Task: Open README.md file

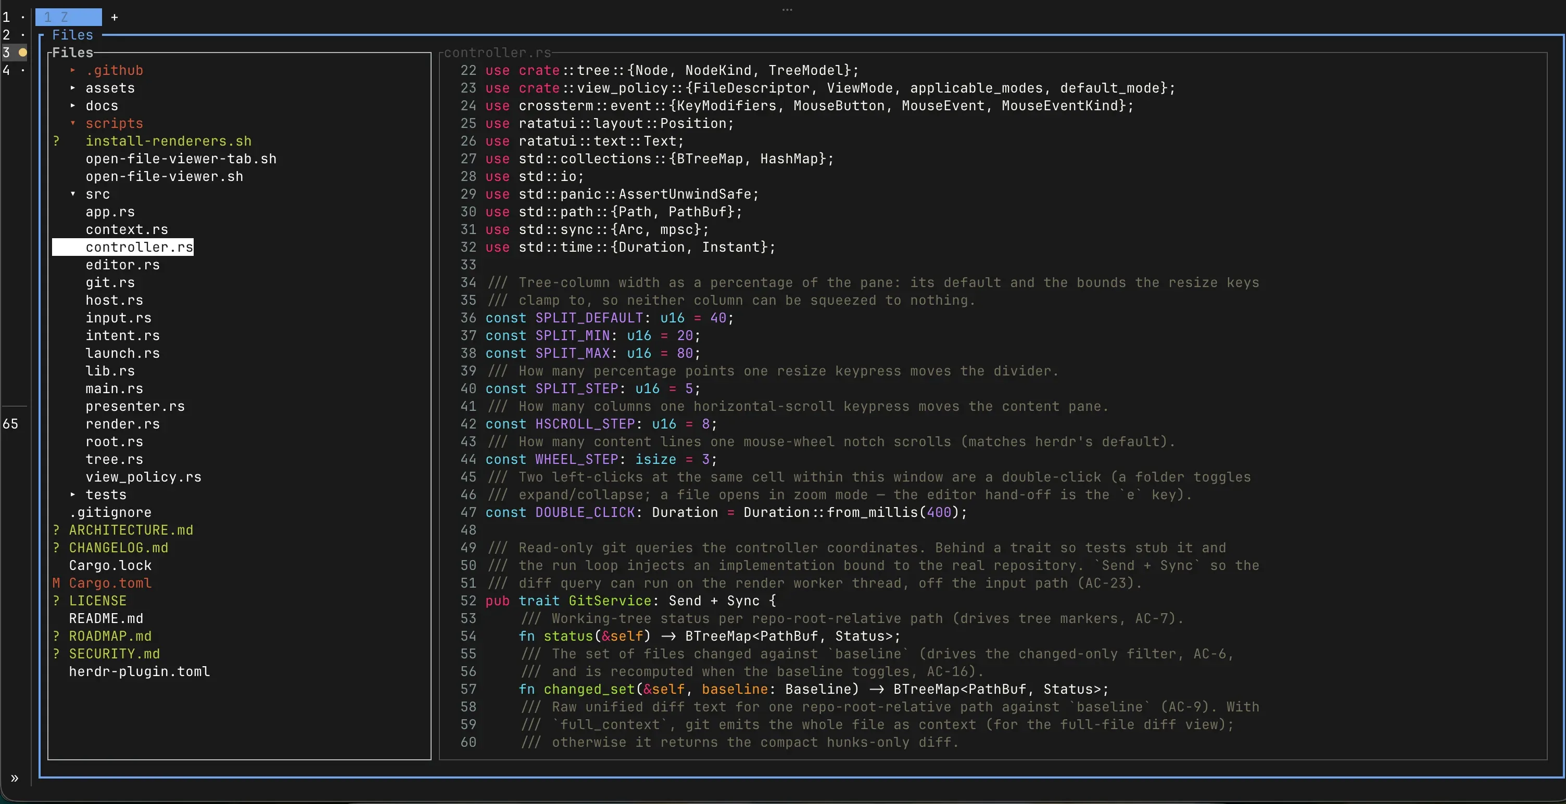Action: pyautogui.click(x=106, y=618)
